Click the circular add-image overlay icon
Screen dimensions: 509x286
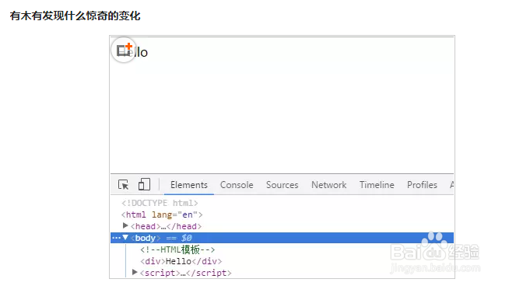tap(123, 50)
